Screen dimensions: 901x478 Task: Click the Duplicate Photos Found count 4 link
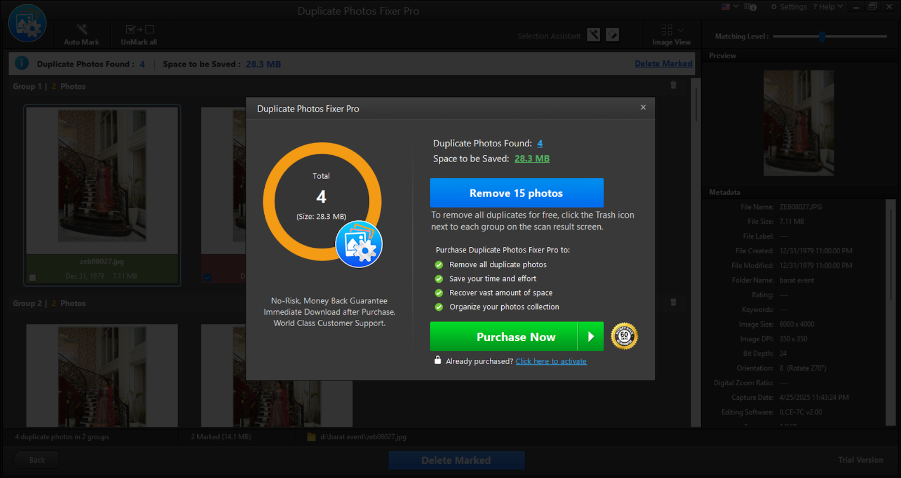click(x=539, y=144)
